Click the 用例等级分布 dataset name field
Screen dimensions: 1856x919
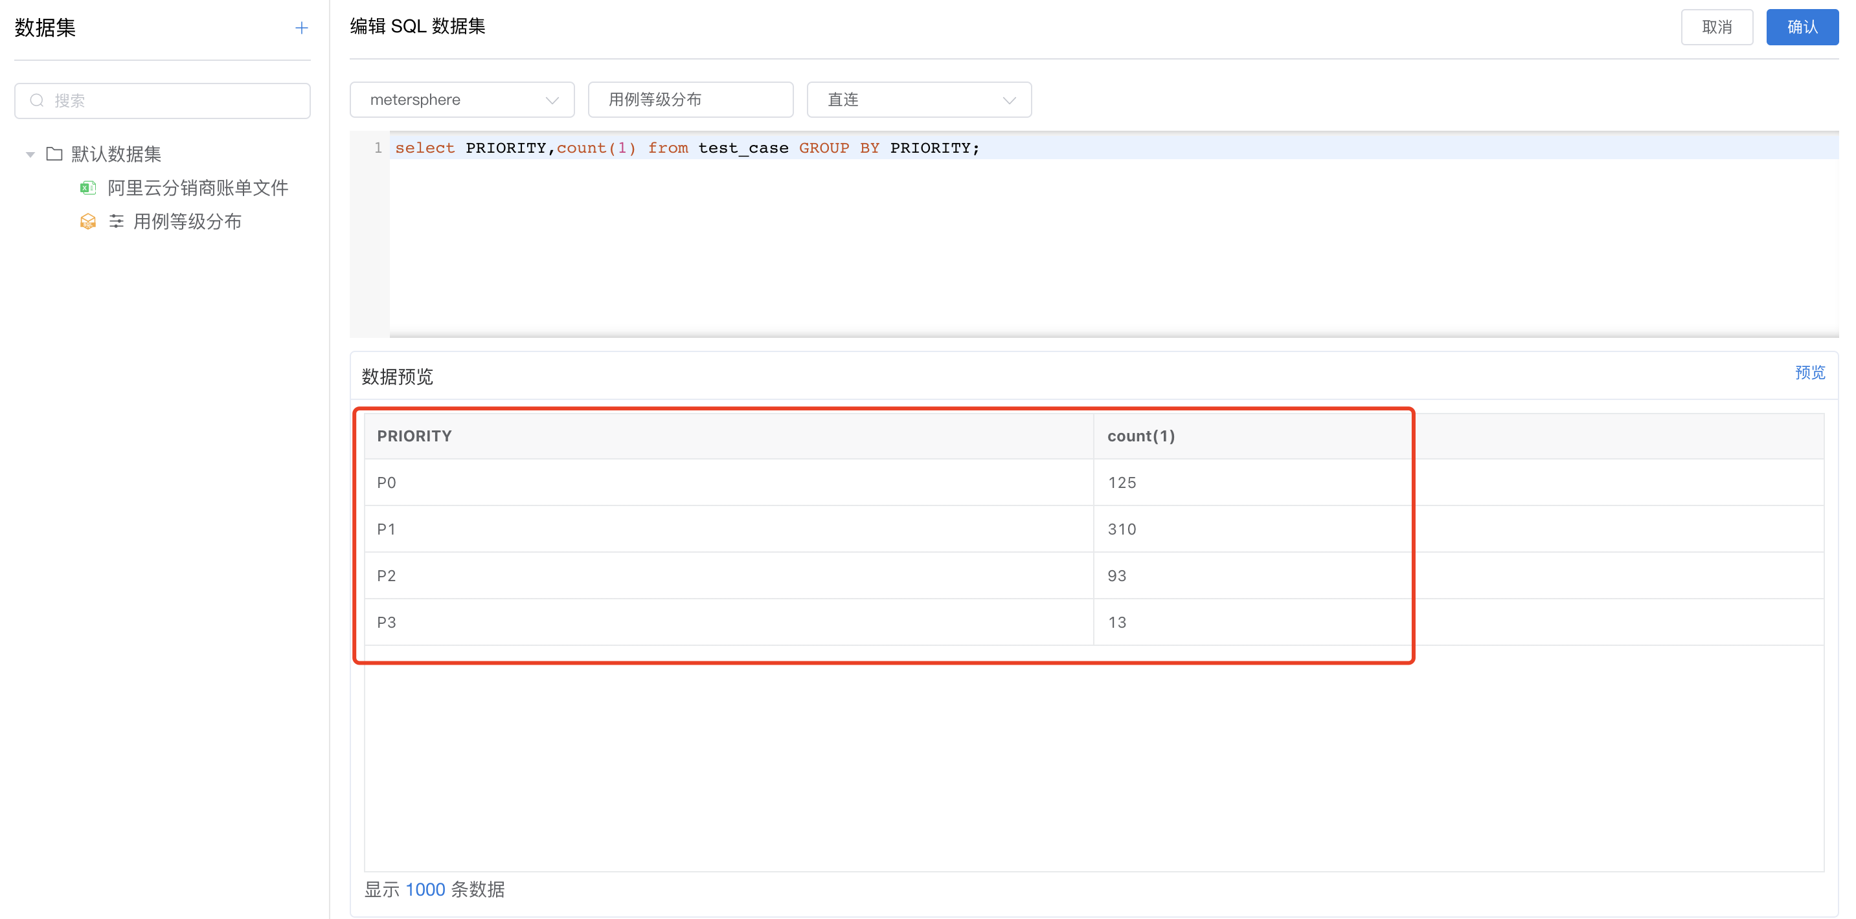690,100
